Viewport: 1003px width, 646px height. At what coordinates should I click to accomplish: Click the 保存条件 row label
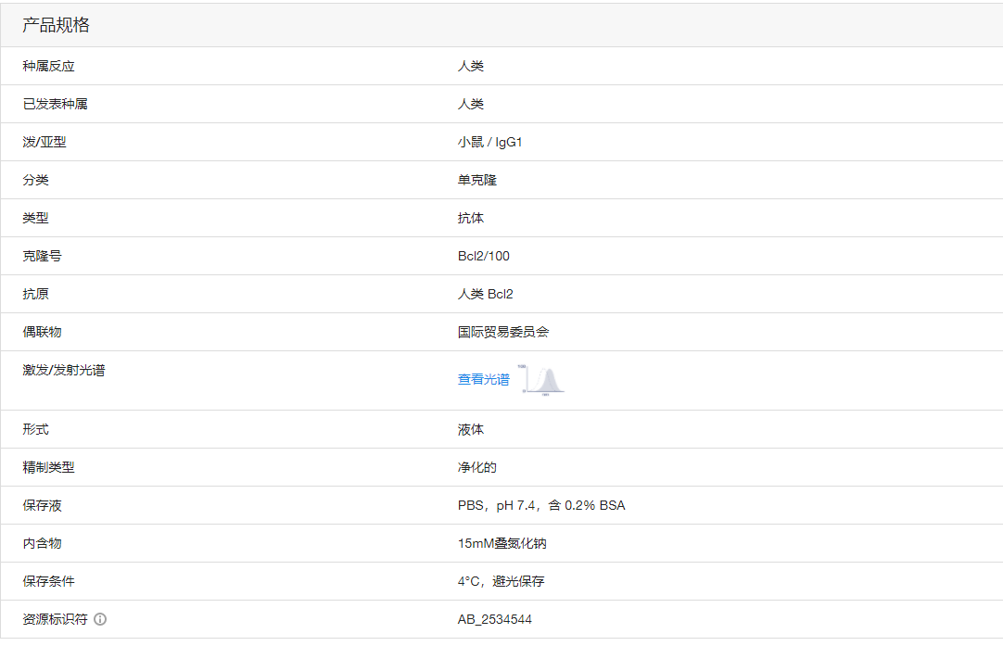click(x=44, y=581)
